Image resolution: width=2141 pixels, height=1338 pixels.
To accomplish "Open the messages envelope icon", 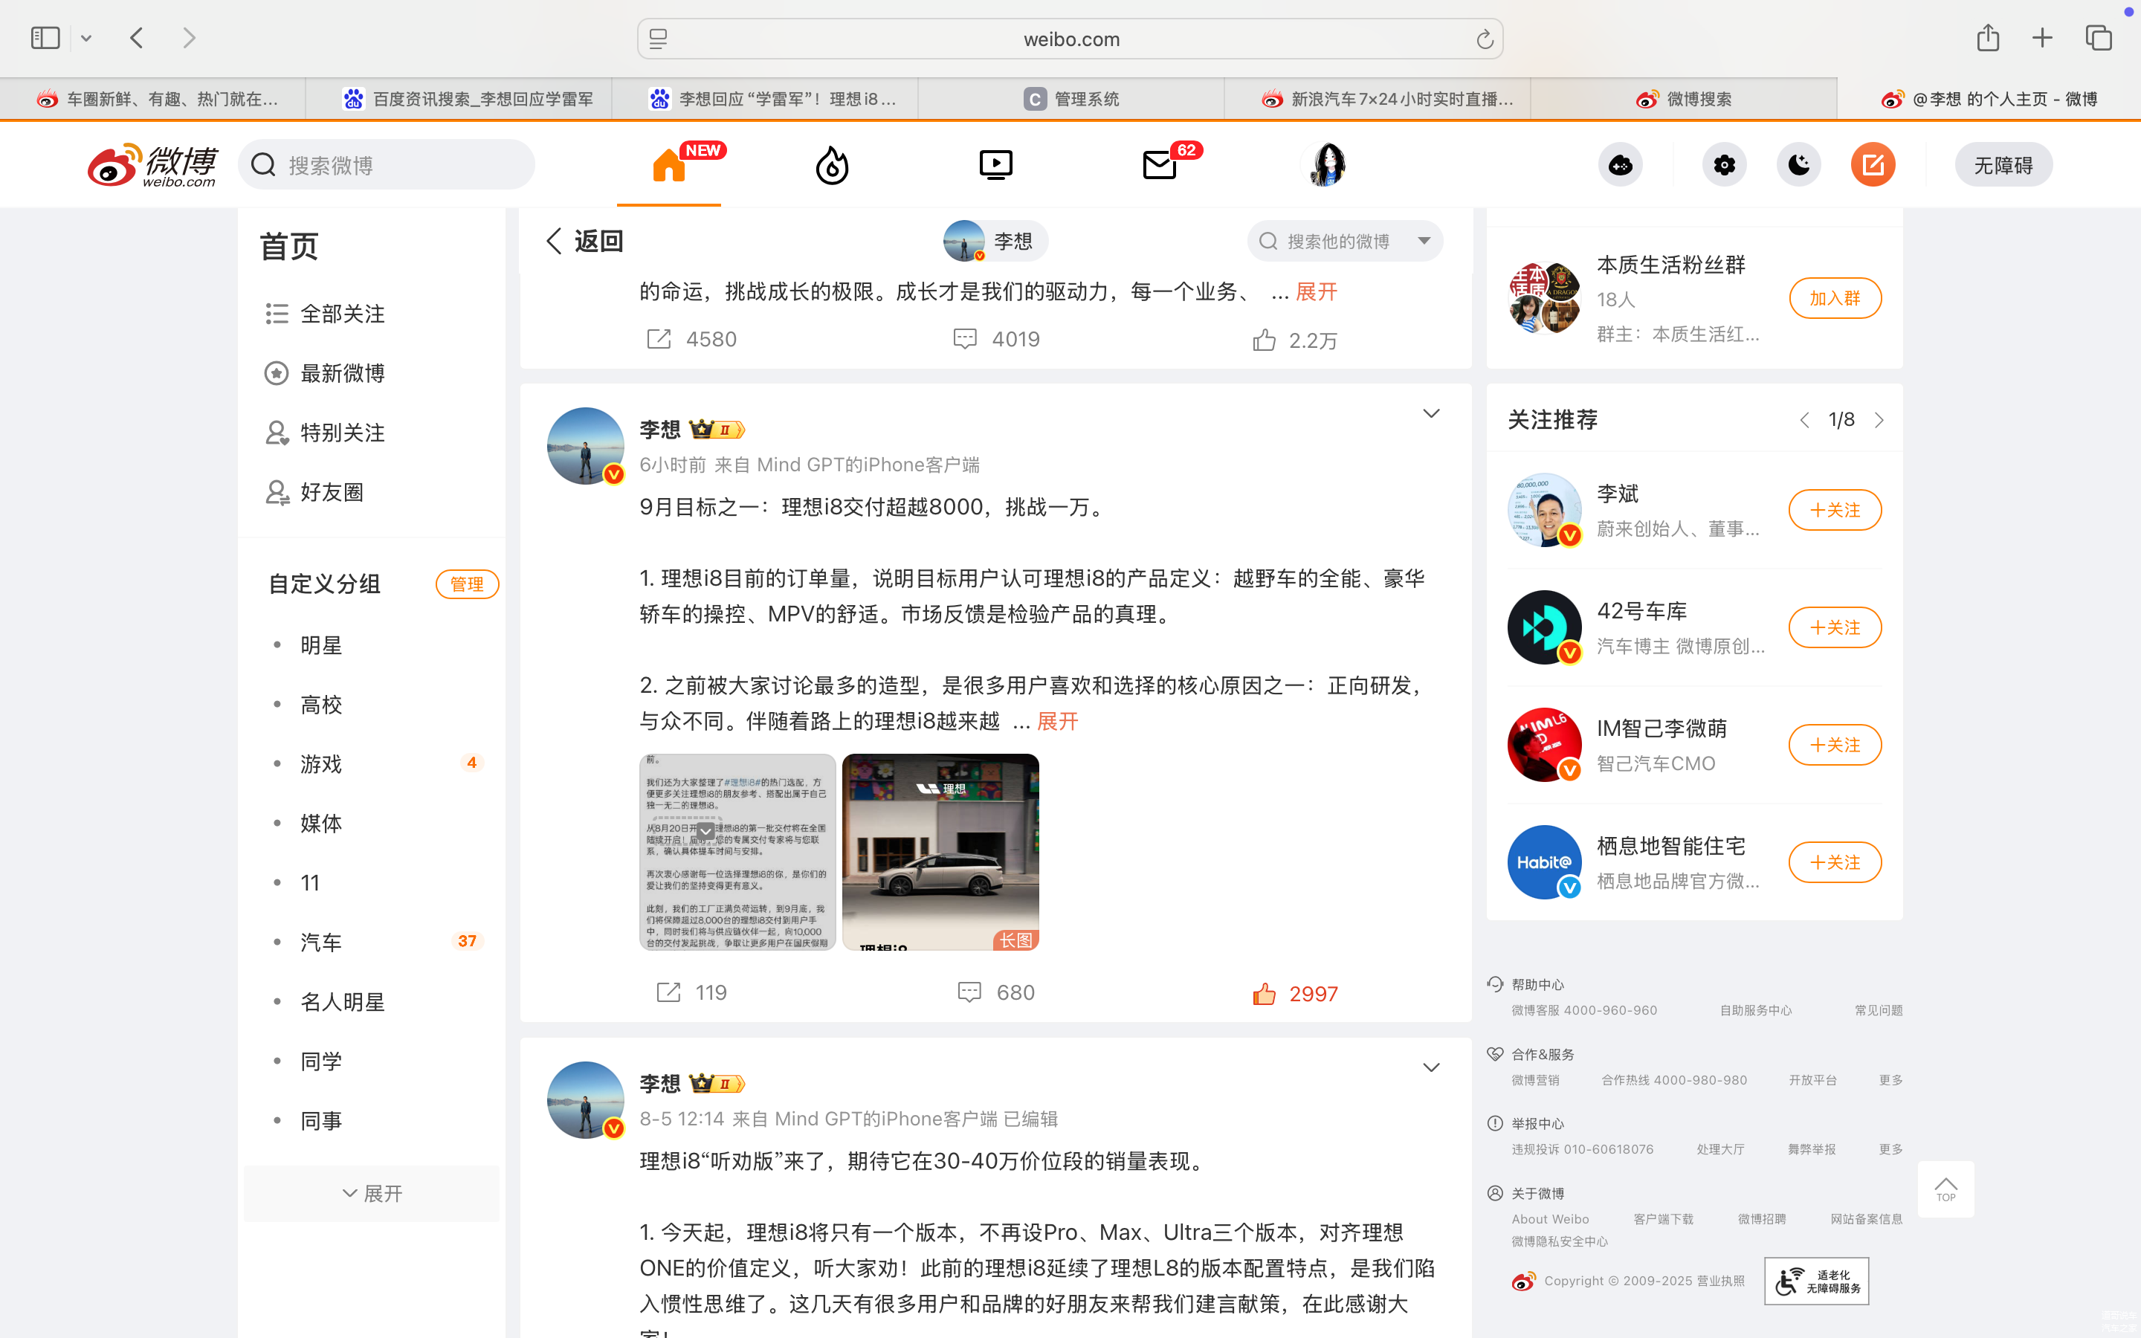I will click(1159, 166).
